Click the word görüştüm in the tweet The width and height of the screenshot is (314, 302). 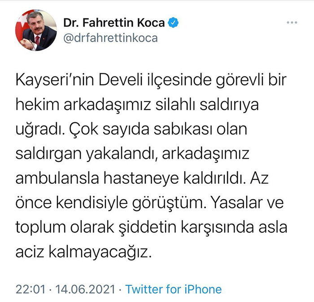click(170, 204)
